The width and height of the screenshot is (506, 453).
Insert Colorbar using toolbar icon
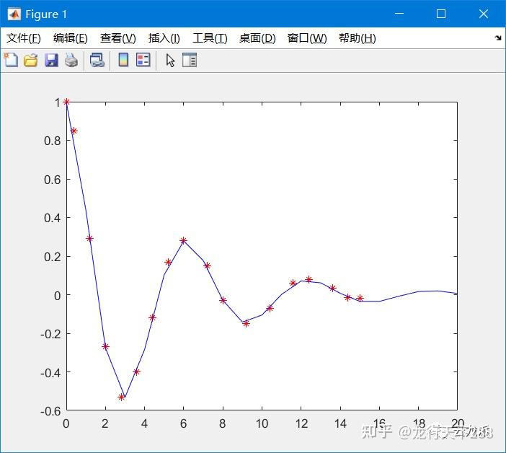(123, 60)
